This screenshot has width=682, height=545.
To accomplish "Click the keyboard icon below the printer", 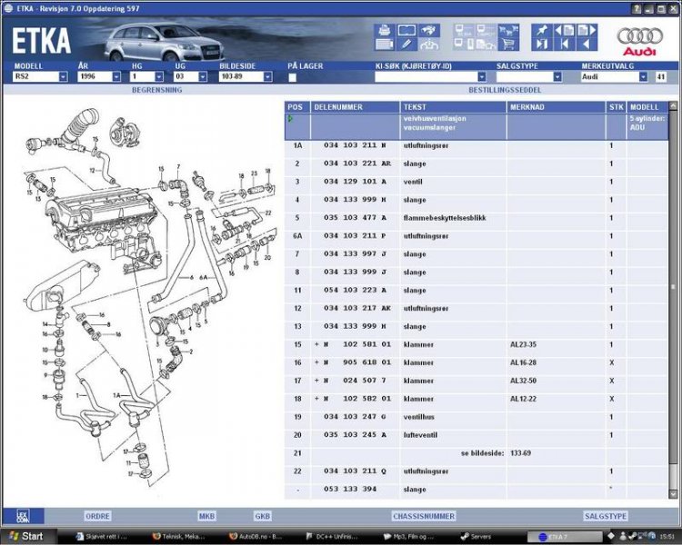I will tap(384, 44).
